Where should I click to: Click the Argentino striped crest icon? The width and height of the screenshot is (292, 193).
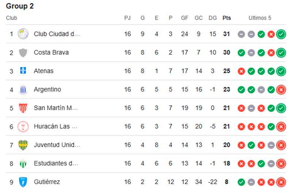tap(23, 90)
